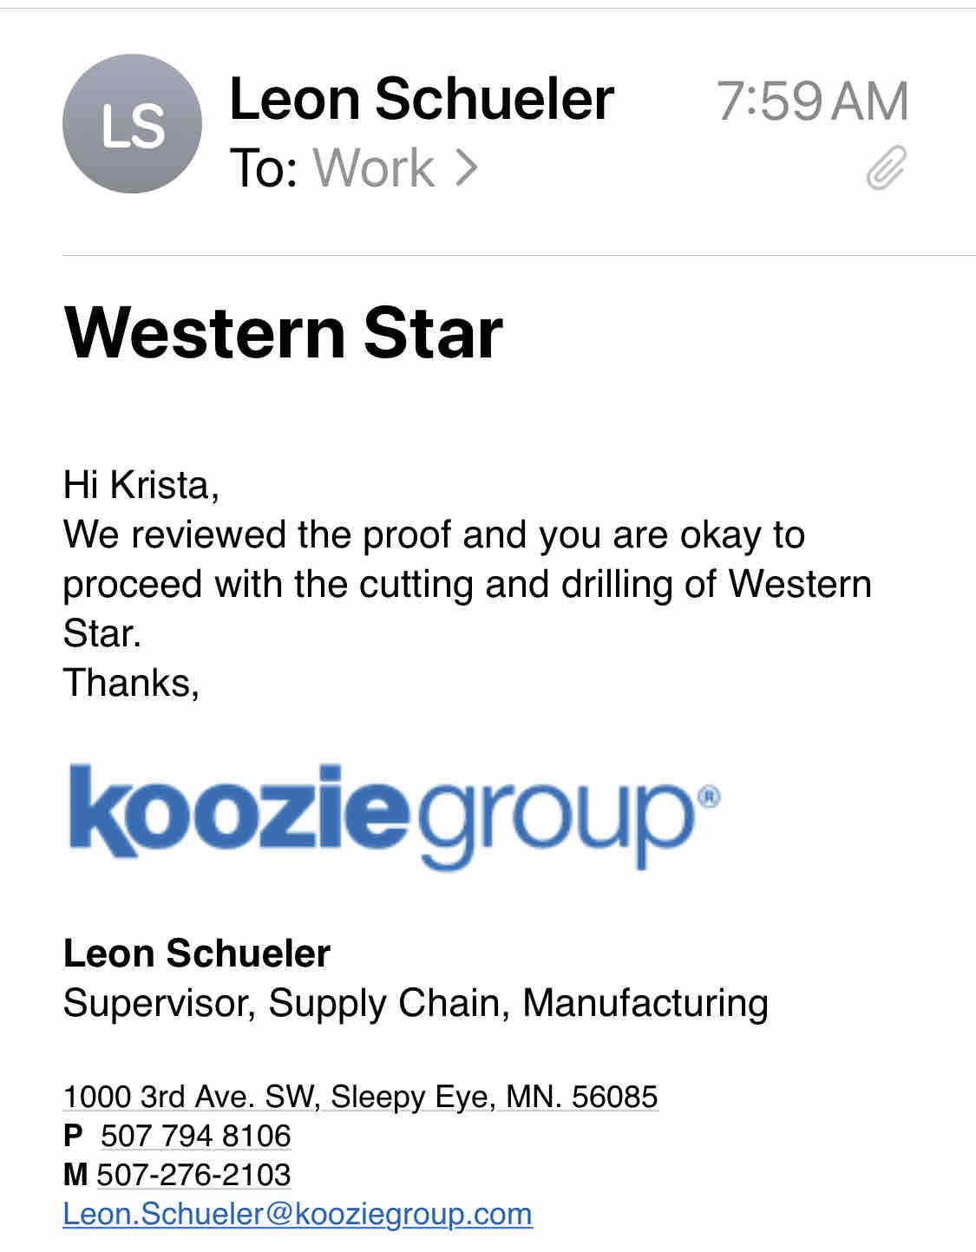Click the "To:" label in header
The height and width of the screenshot is (1252, 976).
click(x=265, y=167)
